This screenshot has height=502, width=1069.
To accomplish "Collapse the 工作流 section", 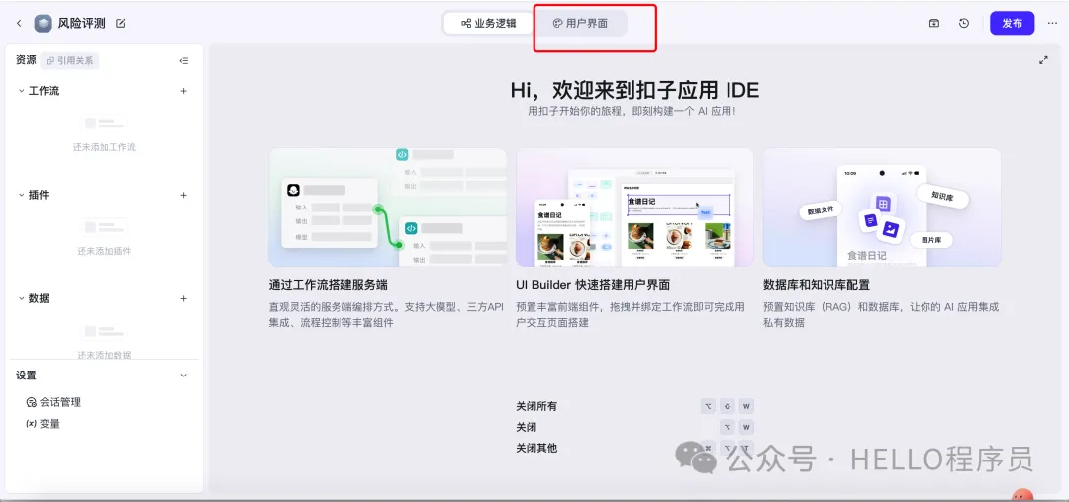I will pyautogui.click(x=21, y=91).
